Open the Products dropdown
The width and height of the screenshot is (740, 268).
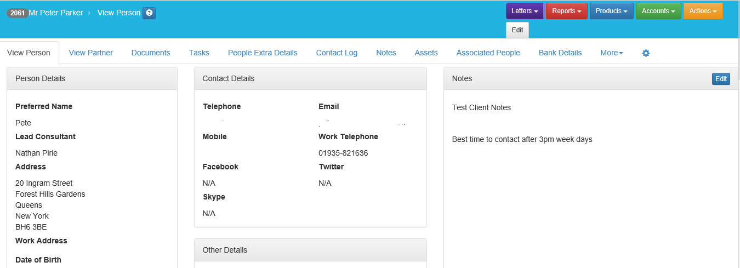click(611, 11)
